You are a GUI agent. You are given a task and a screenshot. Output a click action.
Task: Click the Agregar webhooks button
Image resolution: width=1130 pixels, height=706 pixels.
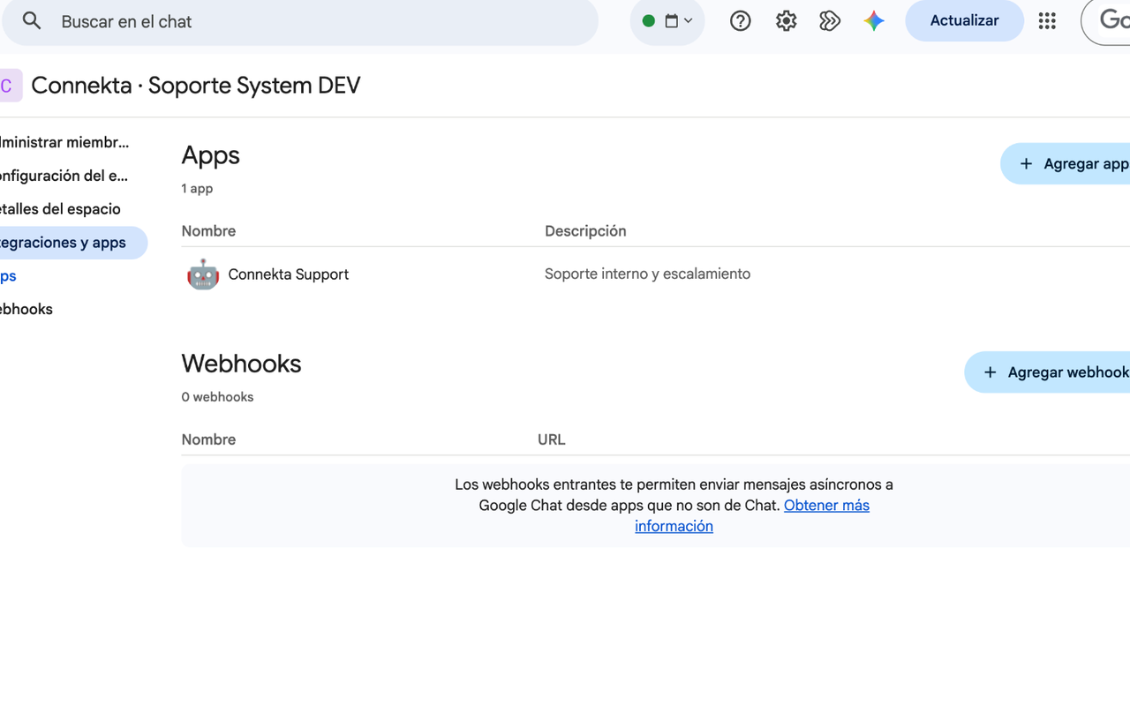click(1049, 372)
